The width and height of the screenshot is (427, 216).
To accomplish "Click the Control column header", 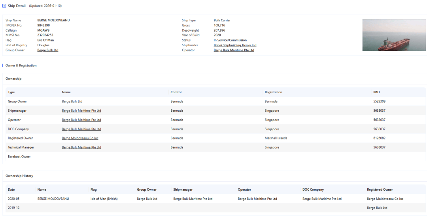I will [176, 92].
